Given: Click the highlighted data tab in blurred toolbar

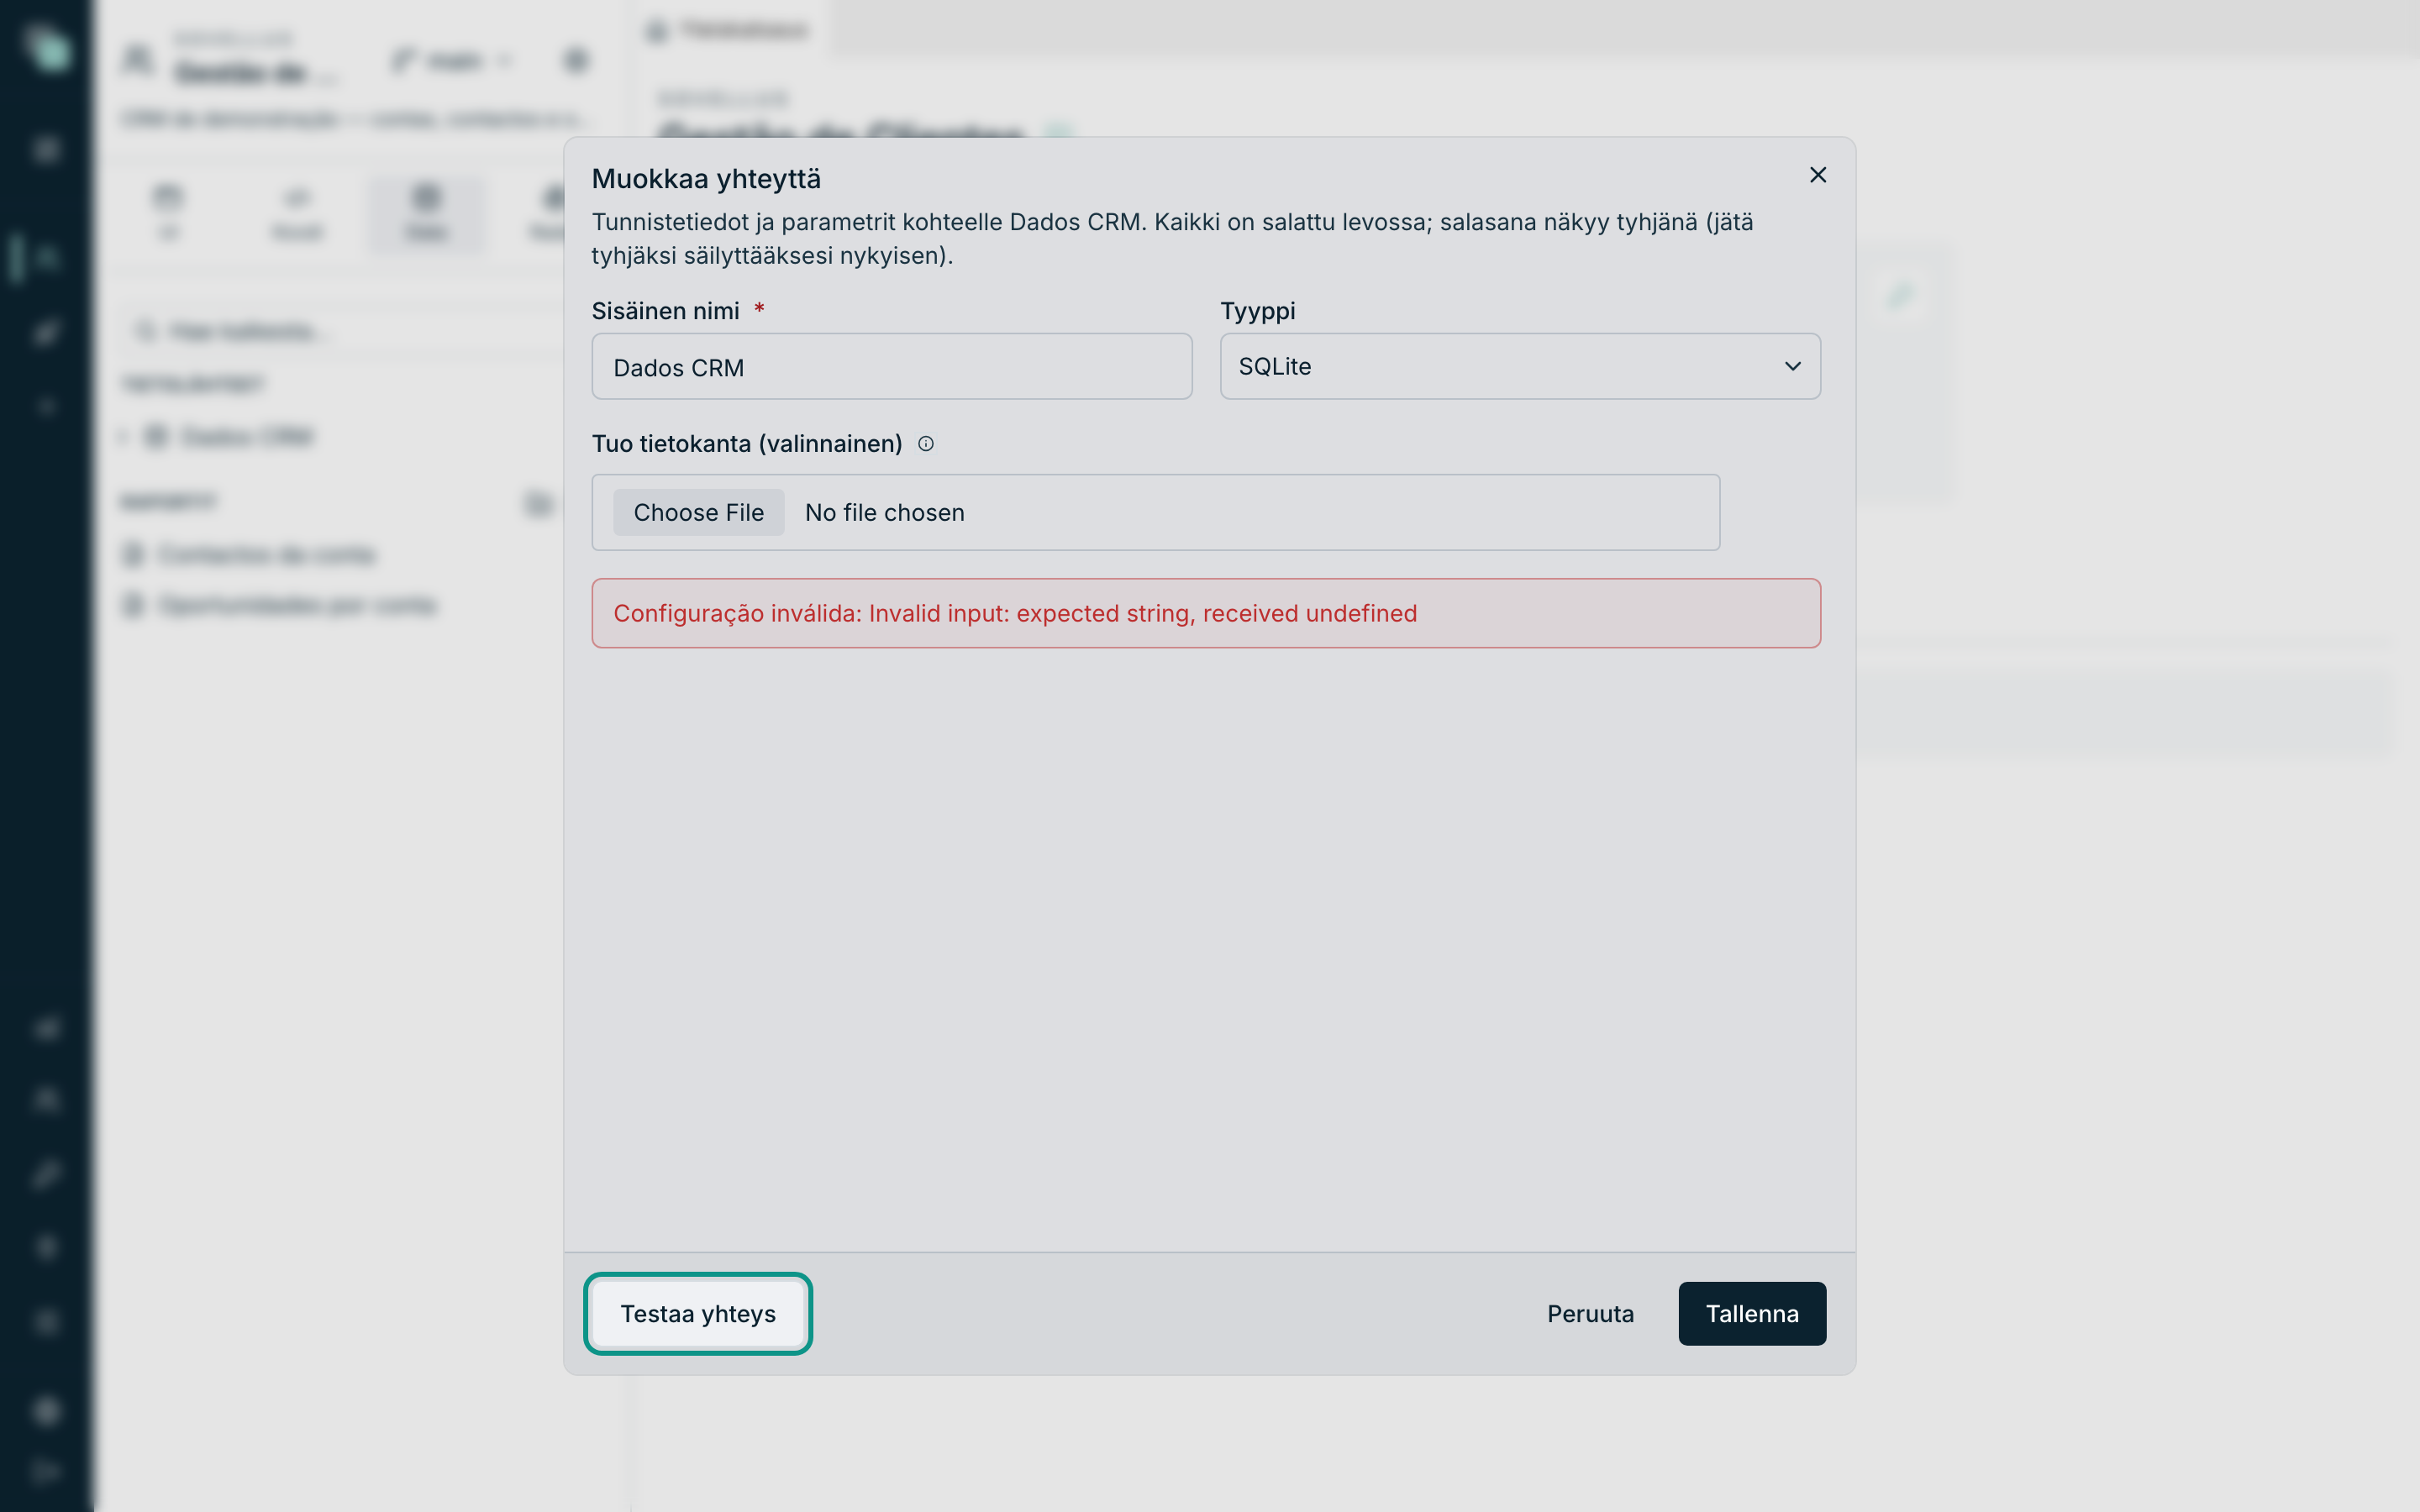Looking at the screenshot, I should click(426, 213).
